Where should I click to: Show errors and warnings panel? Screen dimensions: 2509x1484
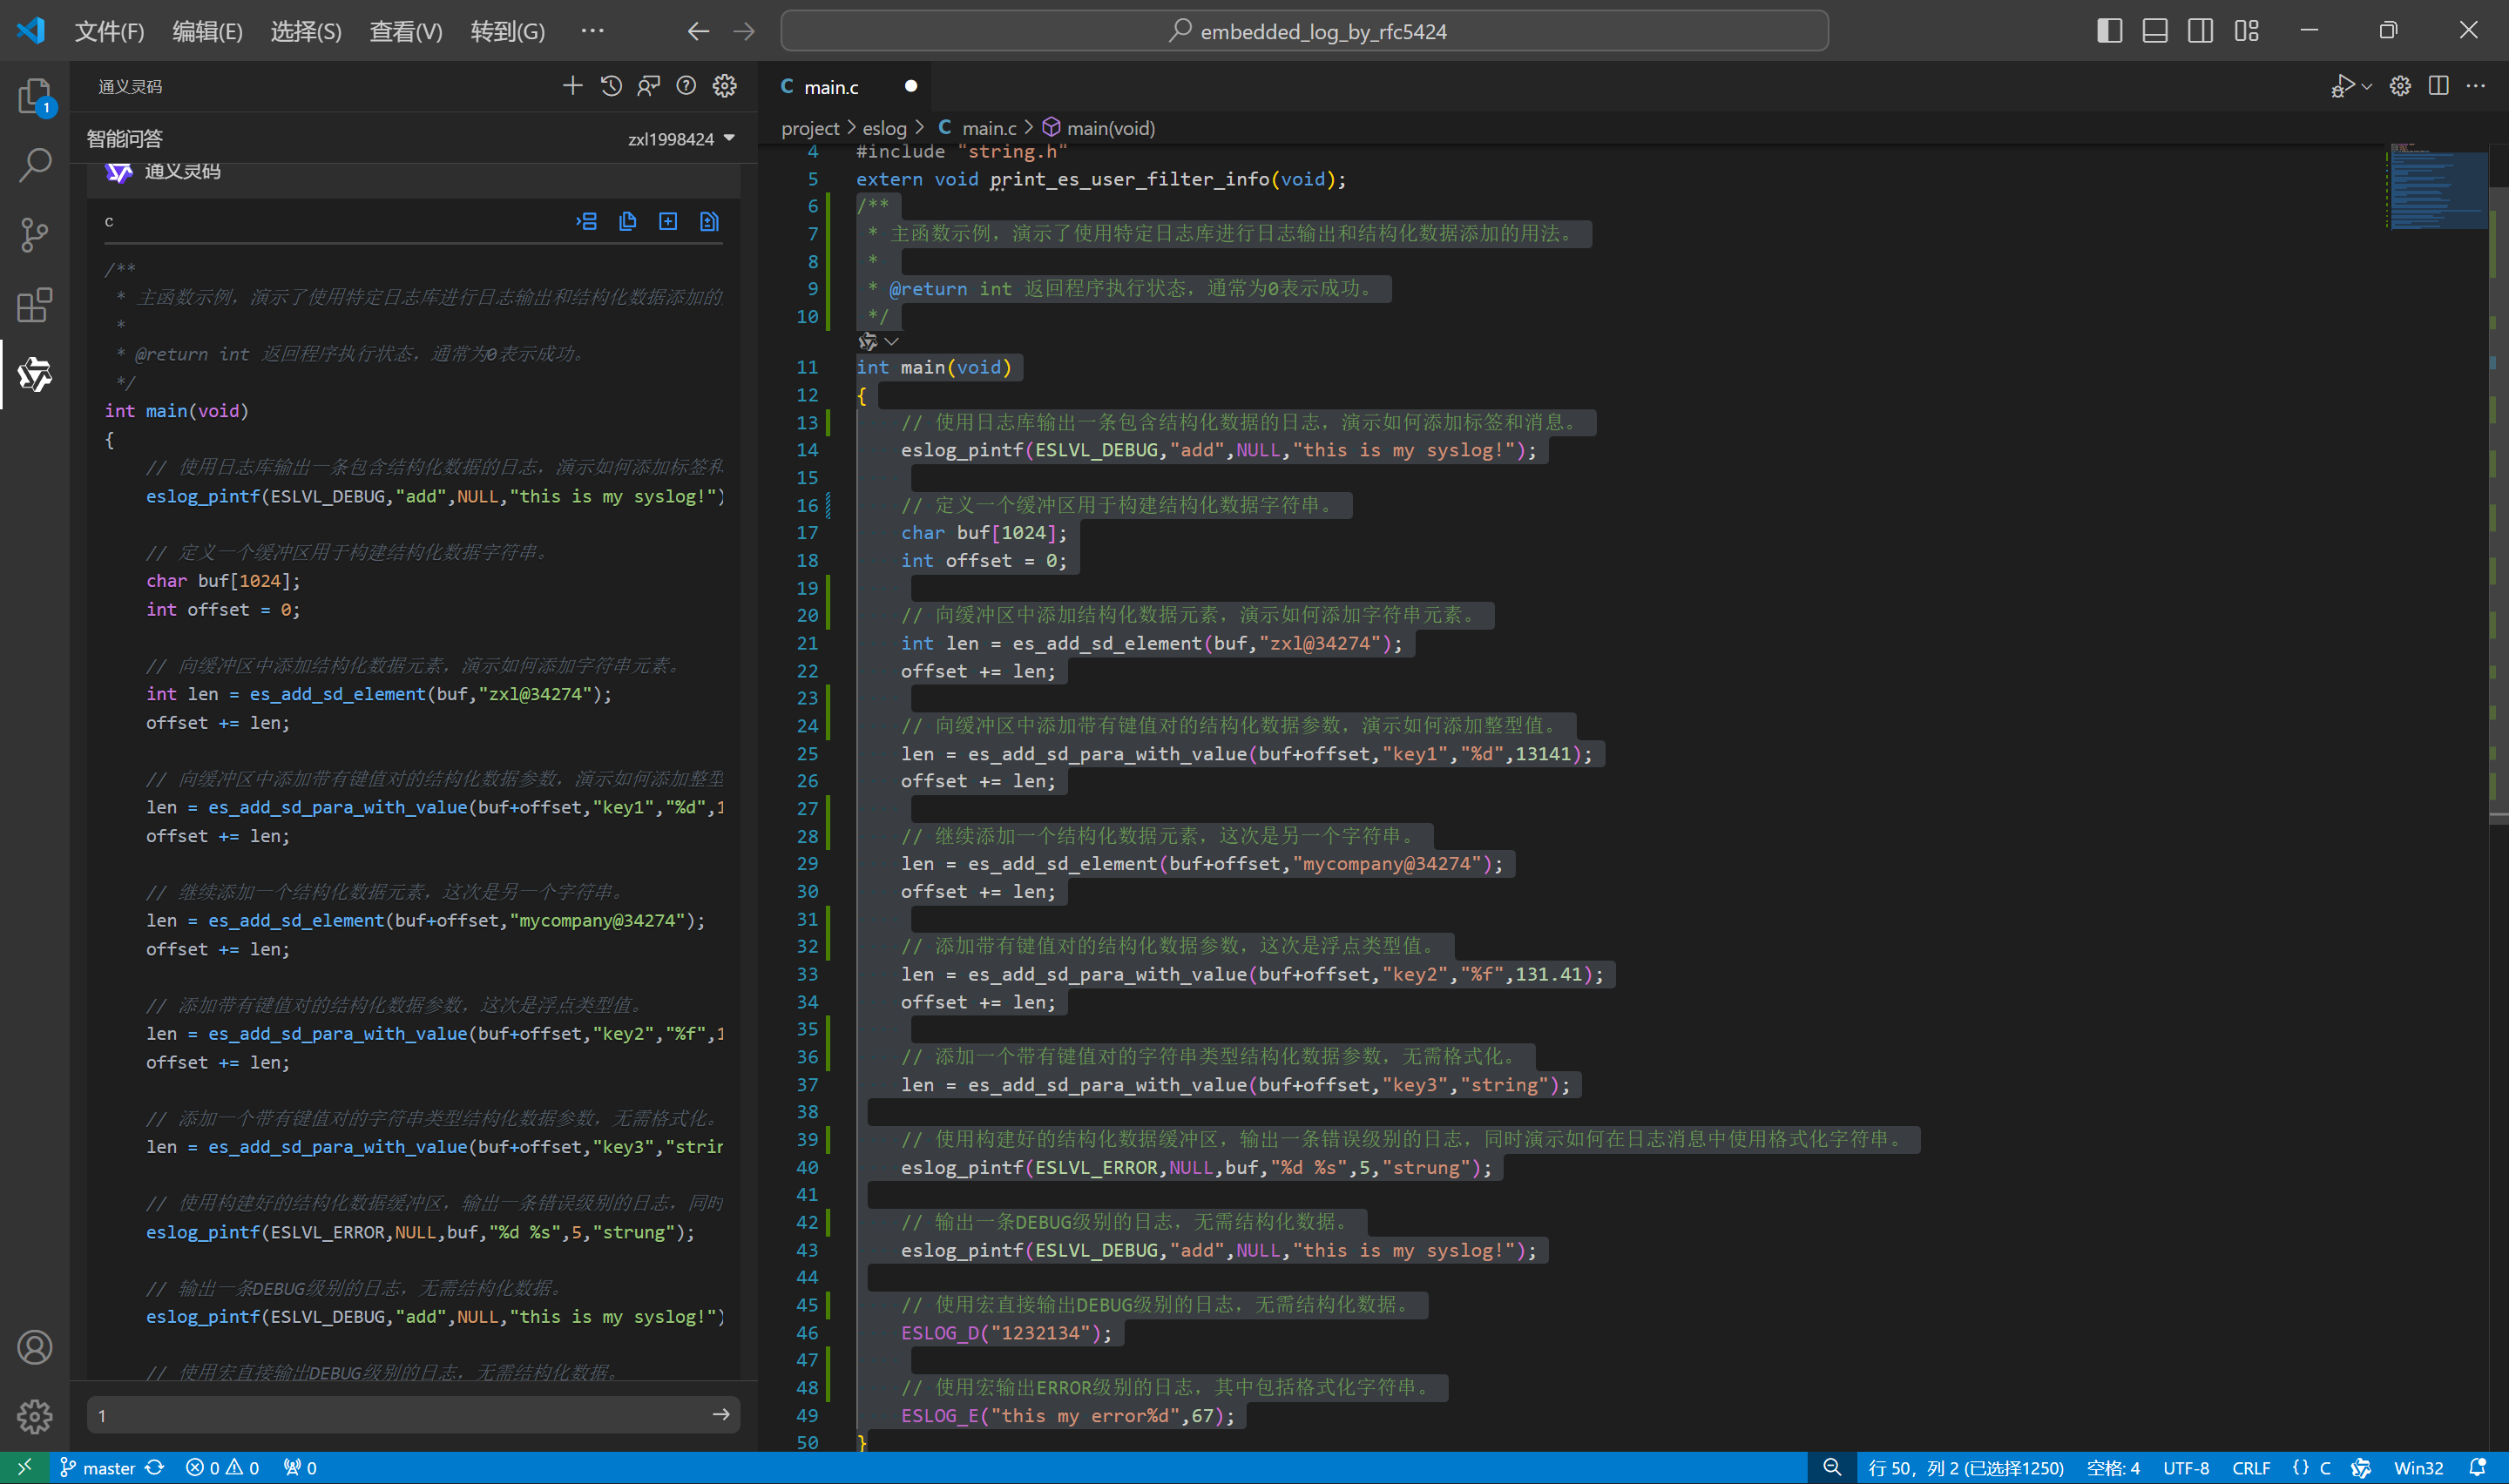222,1467
